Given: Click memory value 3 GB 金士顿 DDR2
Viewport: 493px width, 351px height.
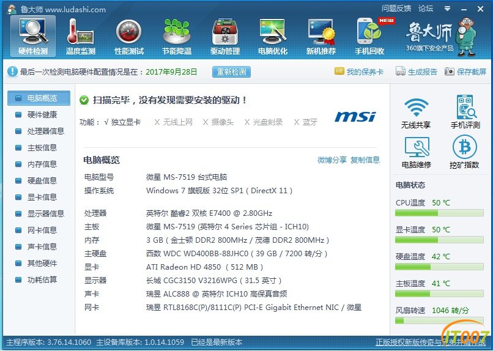Looking at the screenshot, I should tap(238, 240).
